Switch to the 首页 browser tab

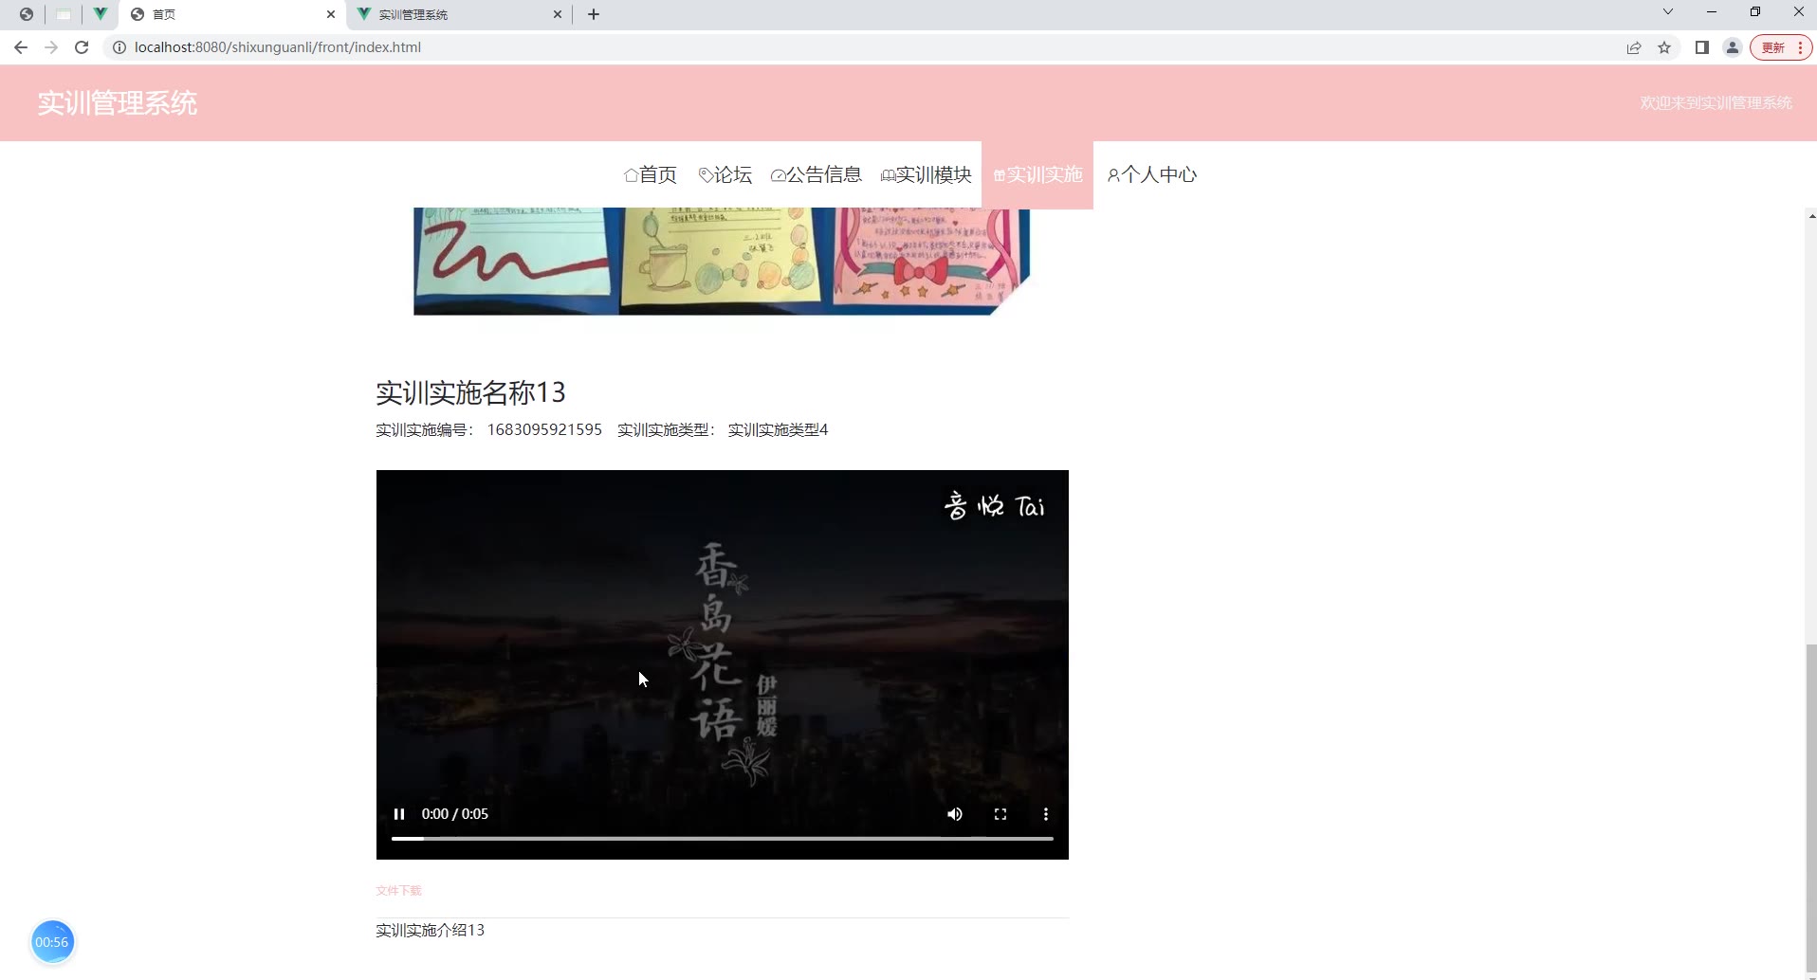tap(232, 14)
